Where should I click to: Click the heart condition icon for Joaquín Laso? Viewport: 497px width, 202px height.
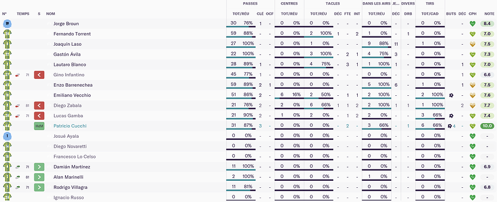pyautogui.click(x=472, y=44)
